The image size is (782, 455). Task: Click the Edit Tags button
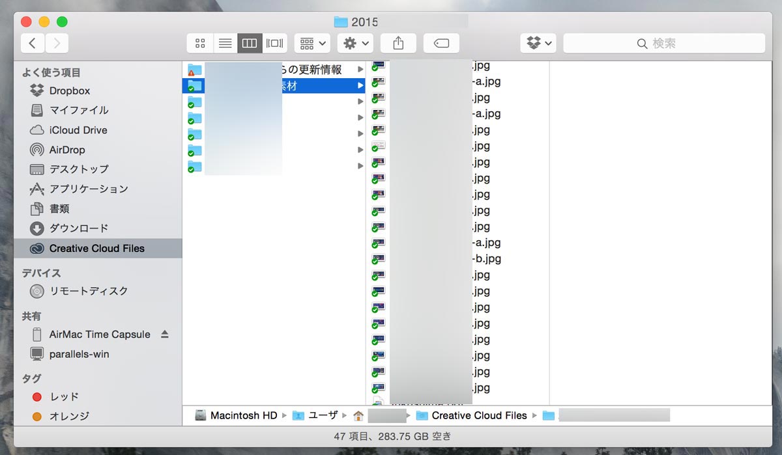click(441, 44)
